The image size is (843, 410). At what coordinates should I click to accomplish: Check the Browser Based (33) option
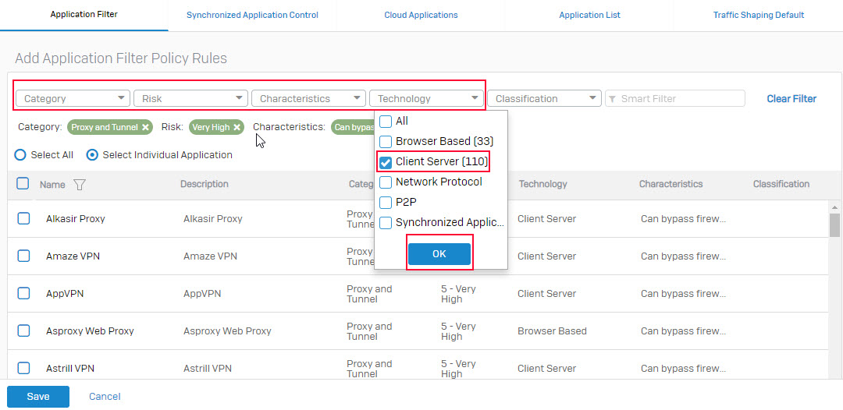pyautogui.click(x=386, y=142)
